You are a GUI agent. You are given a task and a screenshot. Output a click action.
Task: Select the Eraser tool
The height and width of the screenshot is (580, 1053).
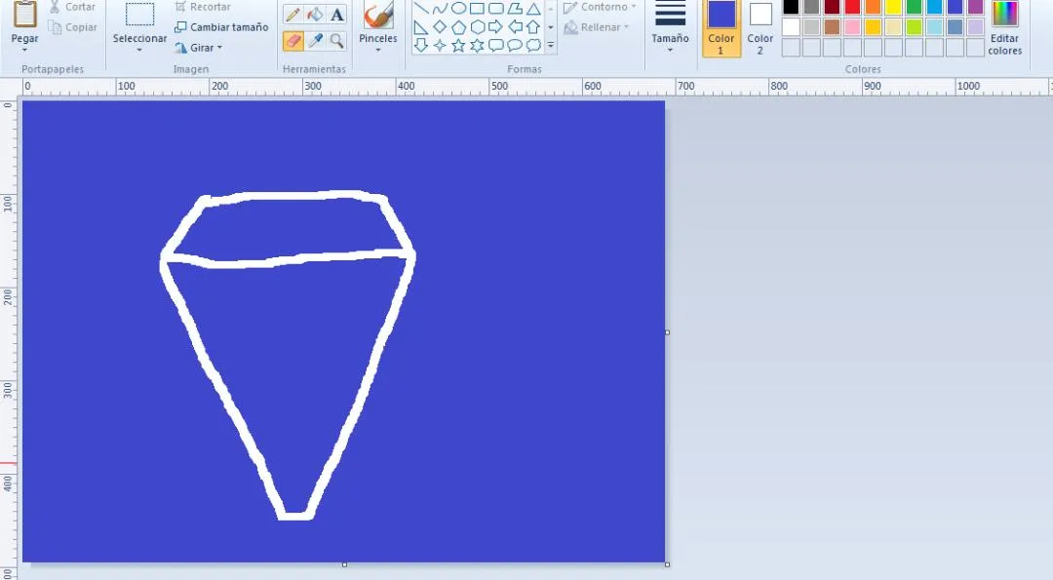click(292, 41)
